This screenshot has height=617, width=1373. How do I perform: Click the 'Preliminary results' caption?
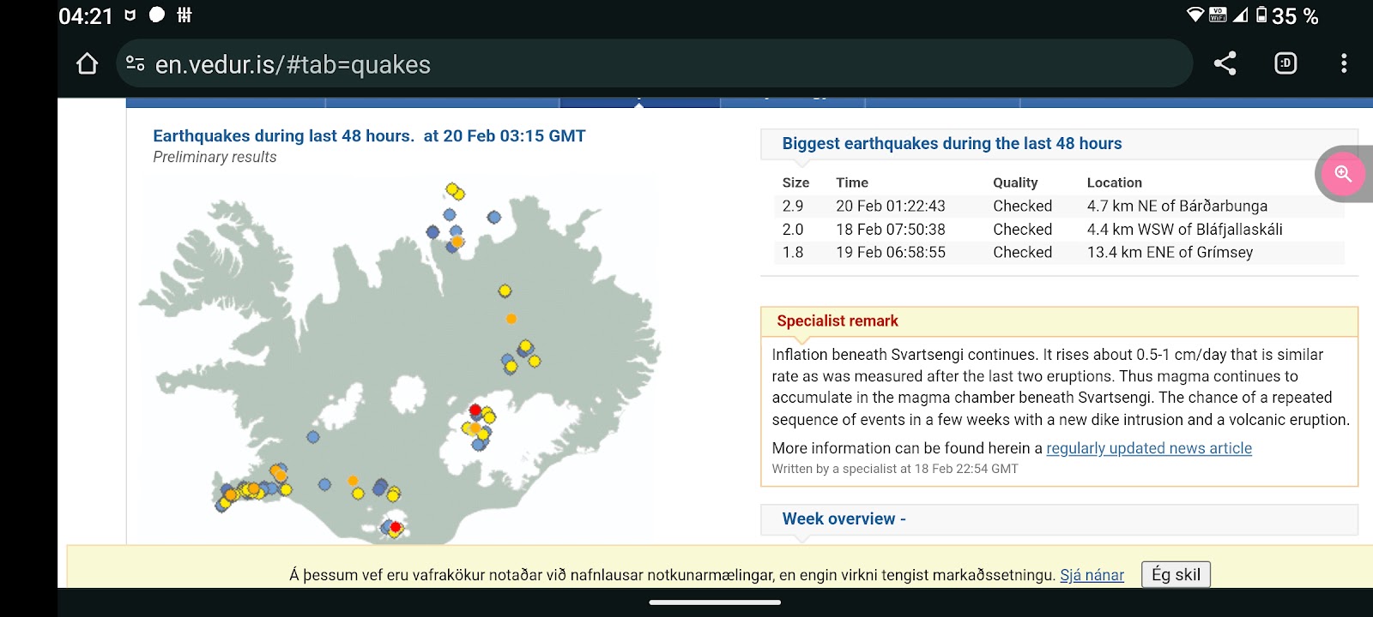[215, 157]
